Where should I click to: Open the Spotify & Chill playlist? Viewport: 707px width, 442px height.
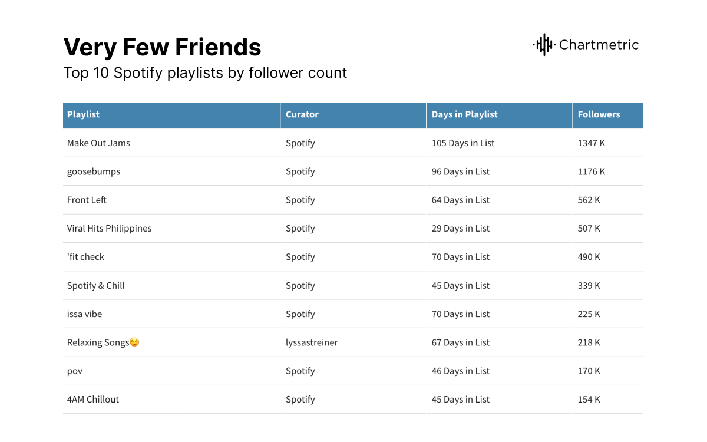coord(95,285)
